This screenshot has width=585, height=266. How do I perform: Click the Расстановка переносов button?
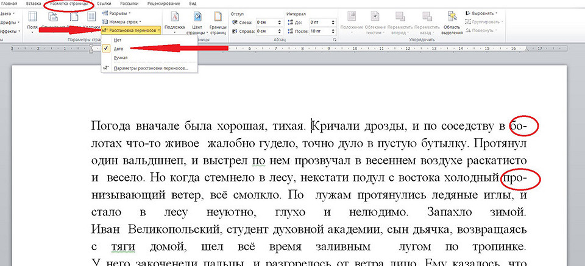132,30
